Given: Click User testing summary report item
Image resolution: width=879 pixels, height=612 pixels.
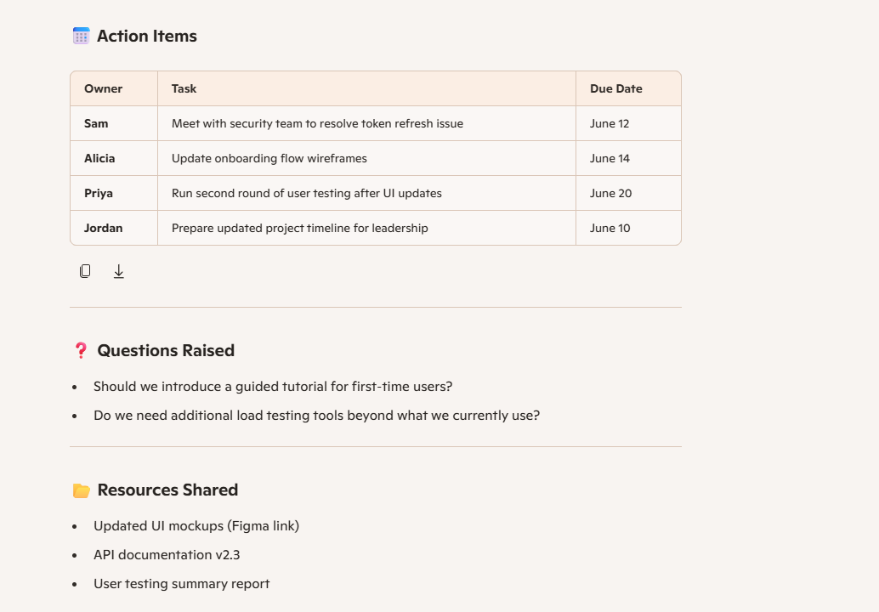Looking at the screenshot, I should [182, 583].
